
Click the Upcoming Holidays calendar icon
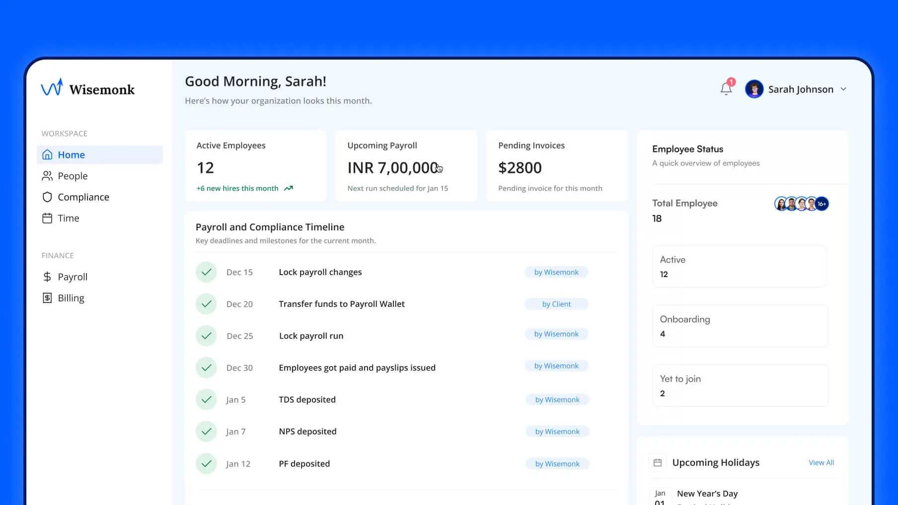pyautogui.click(x=658, y=462)
